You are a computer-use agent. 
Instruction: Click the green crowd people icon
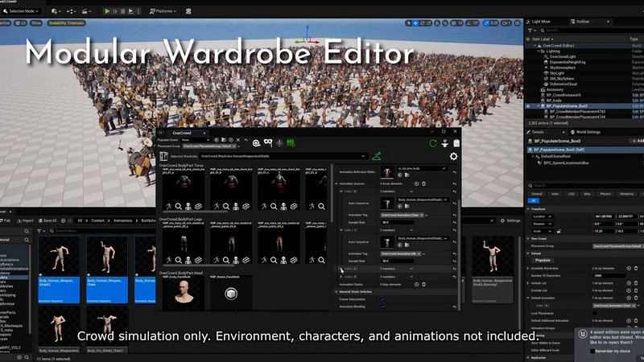(291, 142)
